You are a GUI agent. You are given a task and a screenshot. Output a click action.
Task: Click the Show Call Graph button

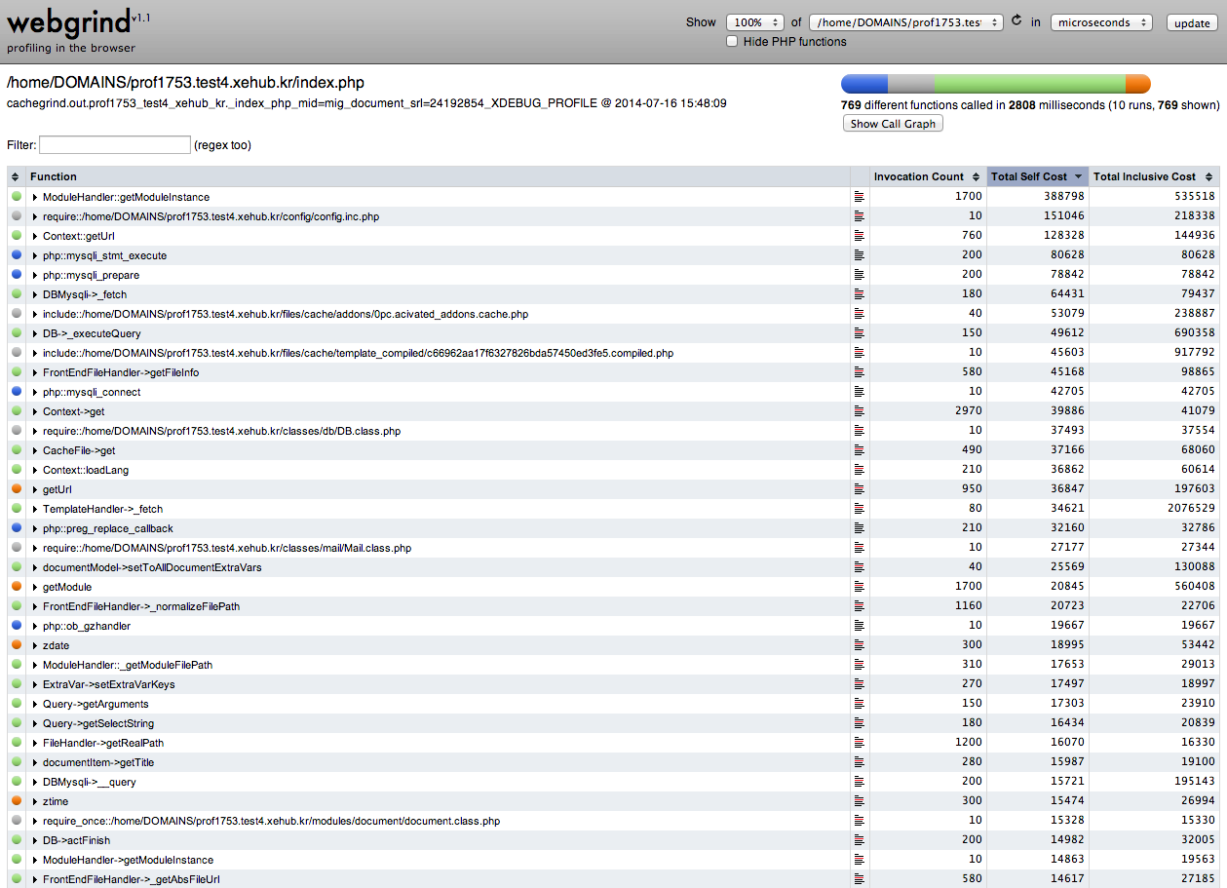[892, 124]
